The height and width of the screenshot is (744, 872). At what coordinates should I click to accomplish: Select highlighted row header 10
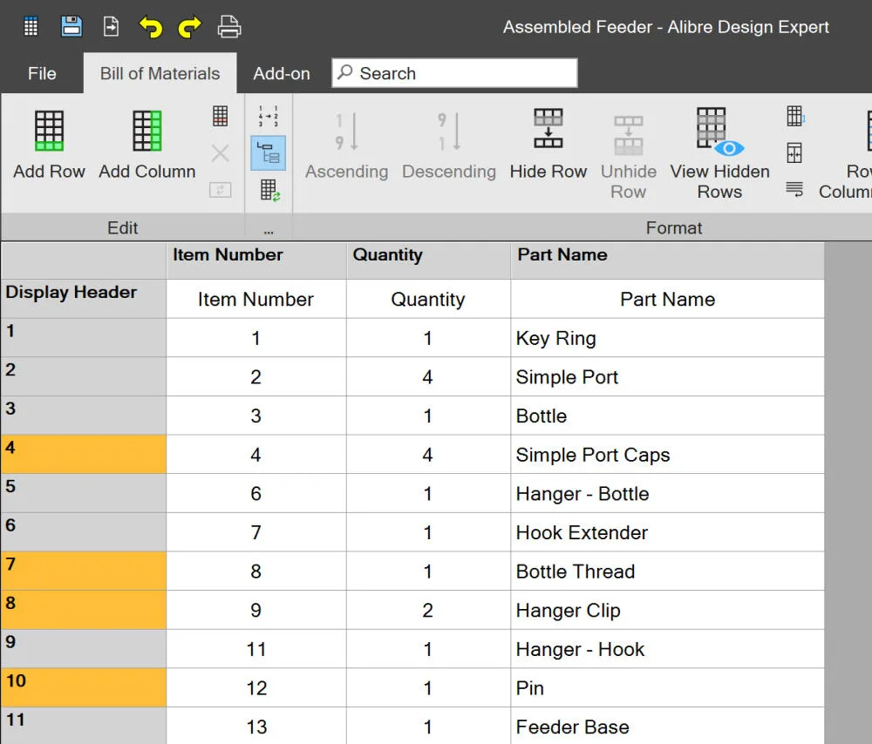pyautogui.click(x=84, y=687)
